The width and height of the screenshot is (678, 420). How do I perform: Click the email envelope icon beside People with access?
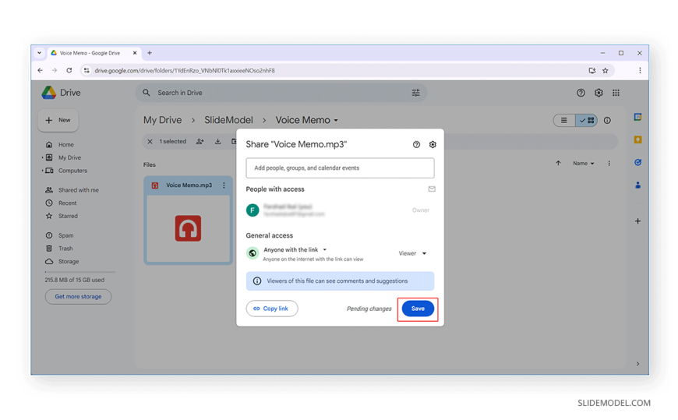(x=432, y=189)
